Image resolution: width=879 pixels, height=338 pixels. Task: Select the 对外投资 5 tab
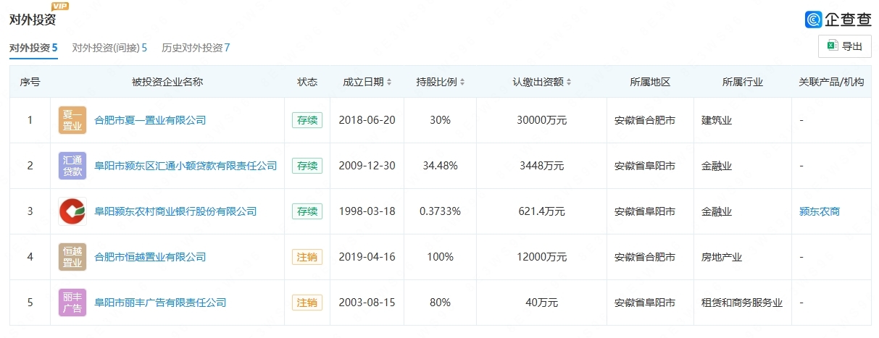point(33,48)
